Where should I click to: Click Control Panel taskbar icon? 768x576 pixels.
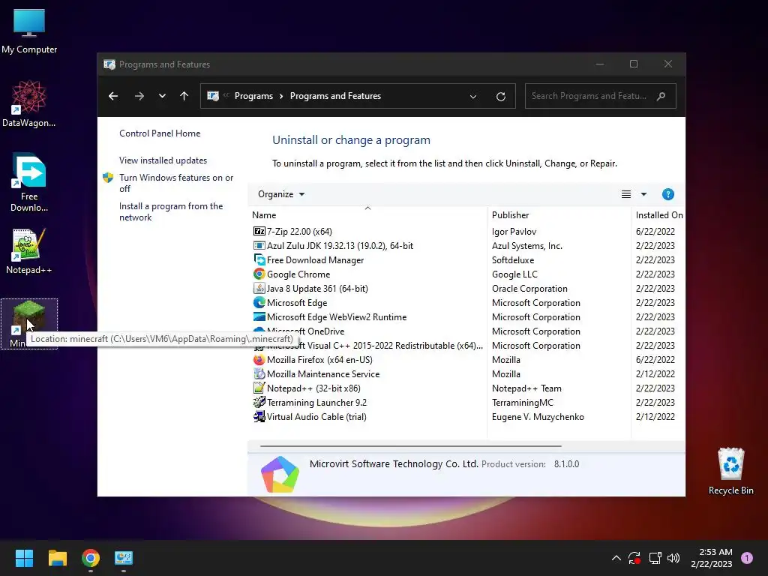(124, 558)
